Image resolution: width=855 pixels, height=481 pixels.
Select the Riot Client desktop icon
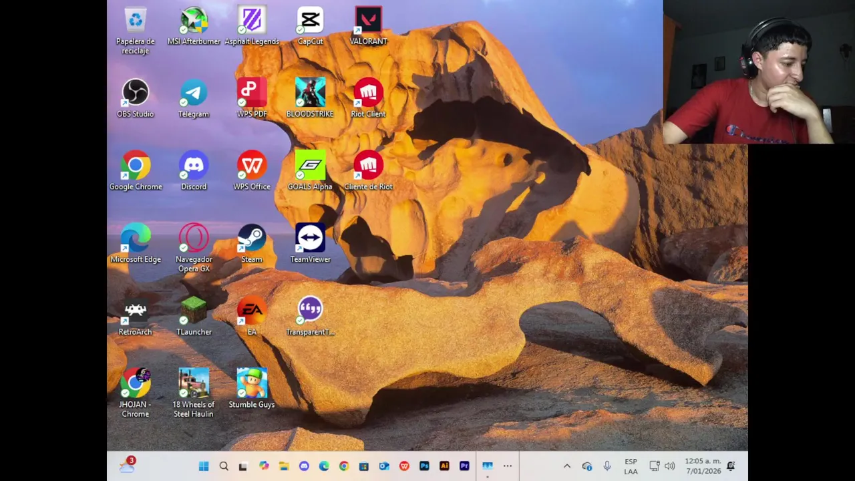(368, 99)
